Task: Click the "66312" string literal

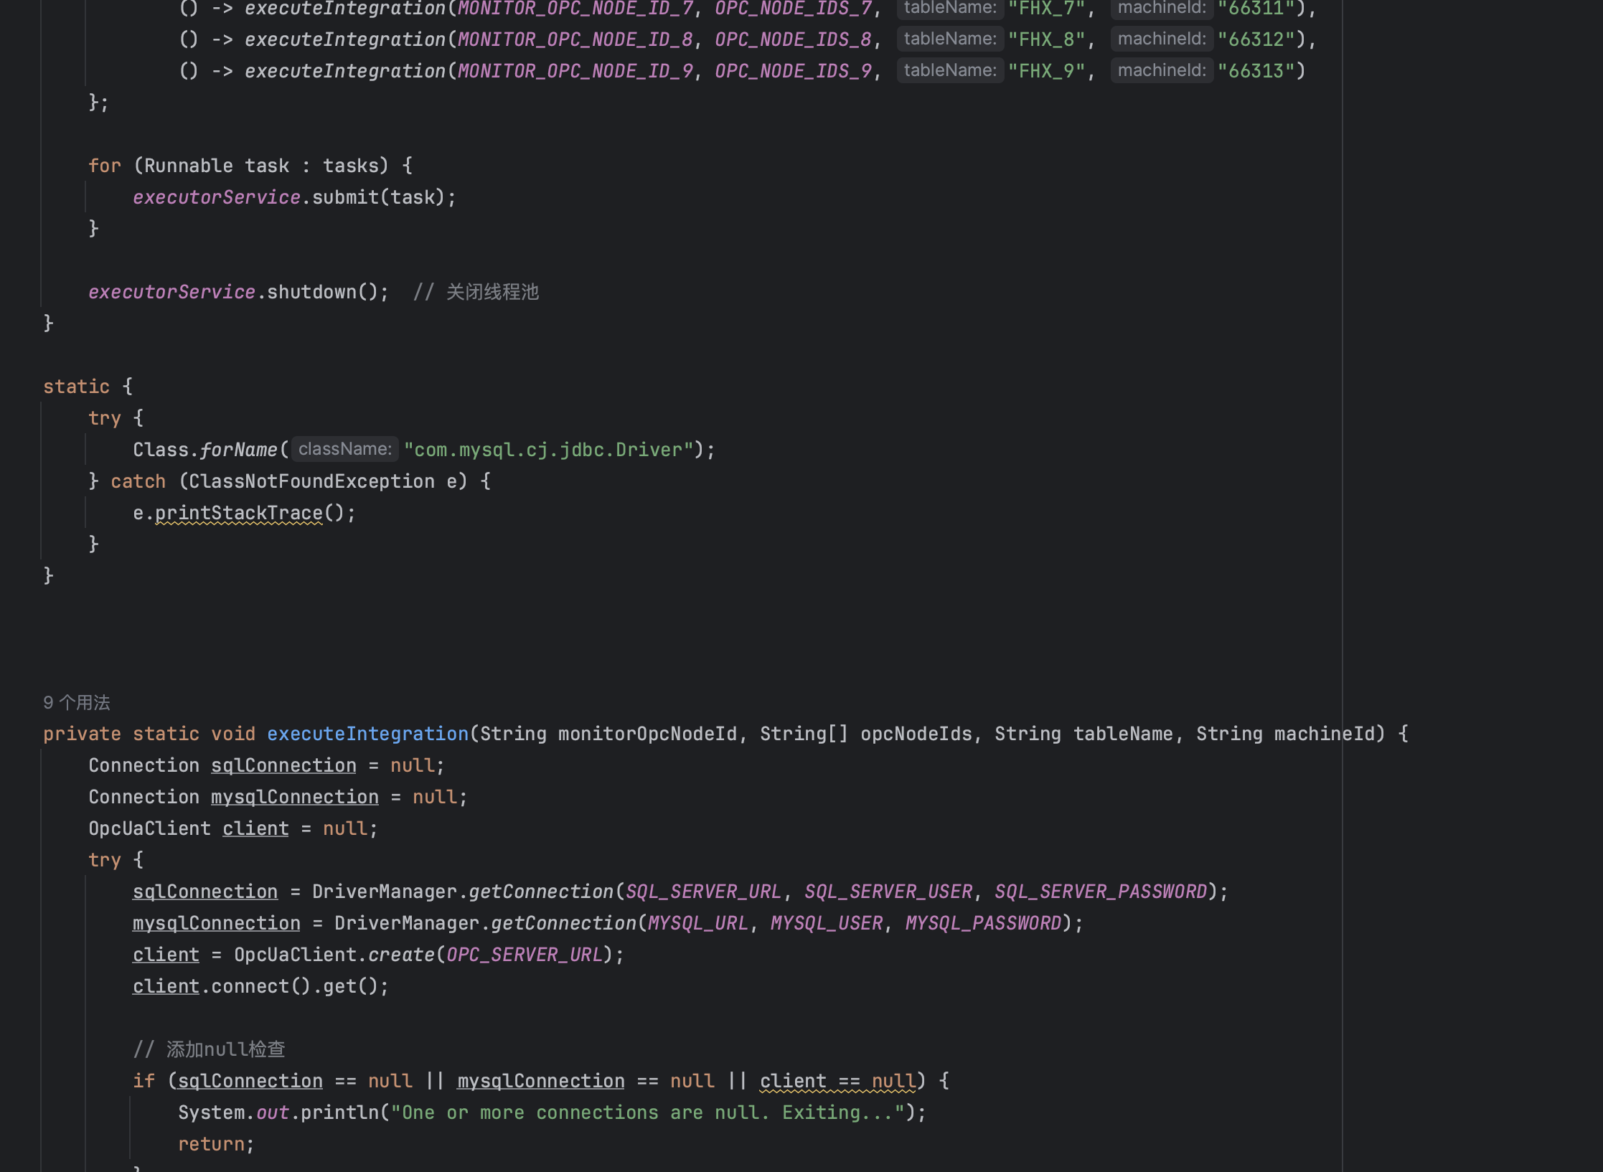Action: 1256,39
